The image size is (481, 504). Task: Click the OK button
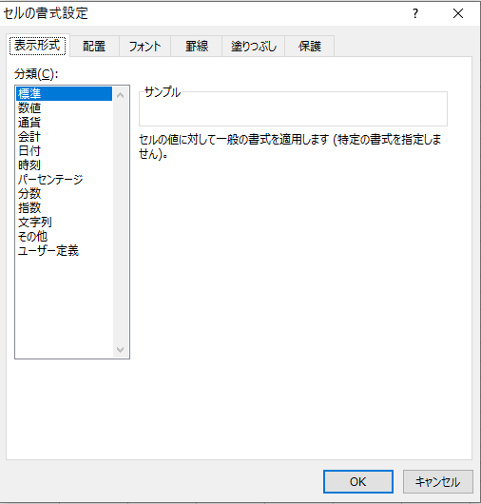pyautogui.click(x=358, y=481)
